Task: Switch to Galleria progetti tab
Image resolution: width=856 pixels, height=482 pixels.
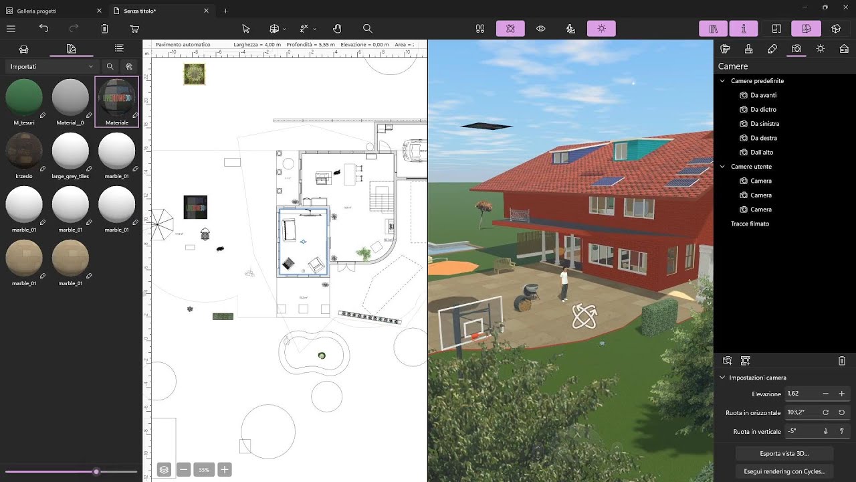Action: point(53,11)
